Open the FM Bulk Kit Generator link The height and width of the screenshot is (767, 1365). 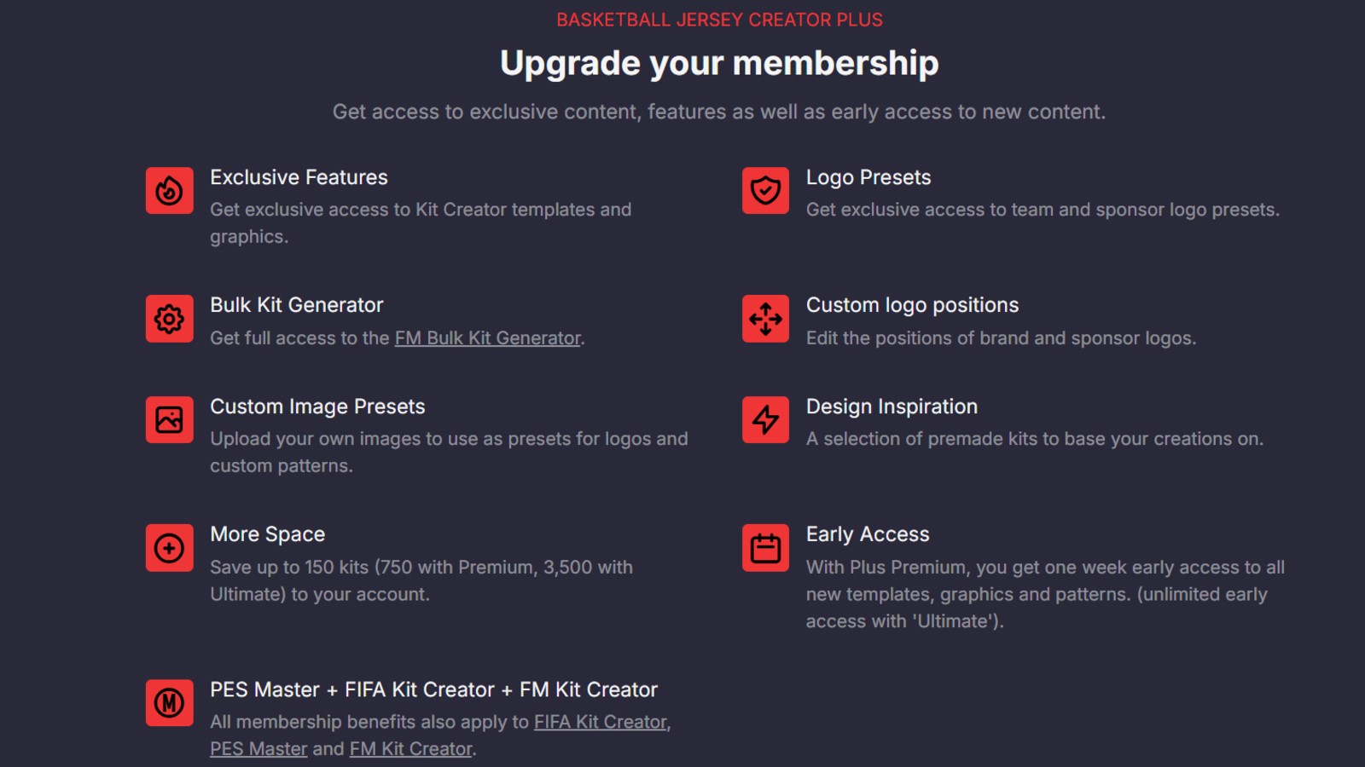(487, 338)
